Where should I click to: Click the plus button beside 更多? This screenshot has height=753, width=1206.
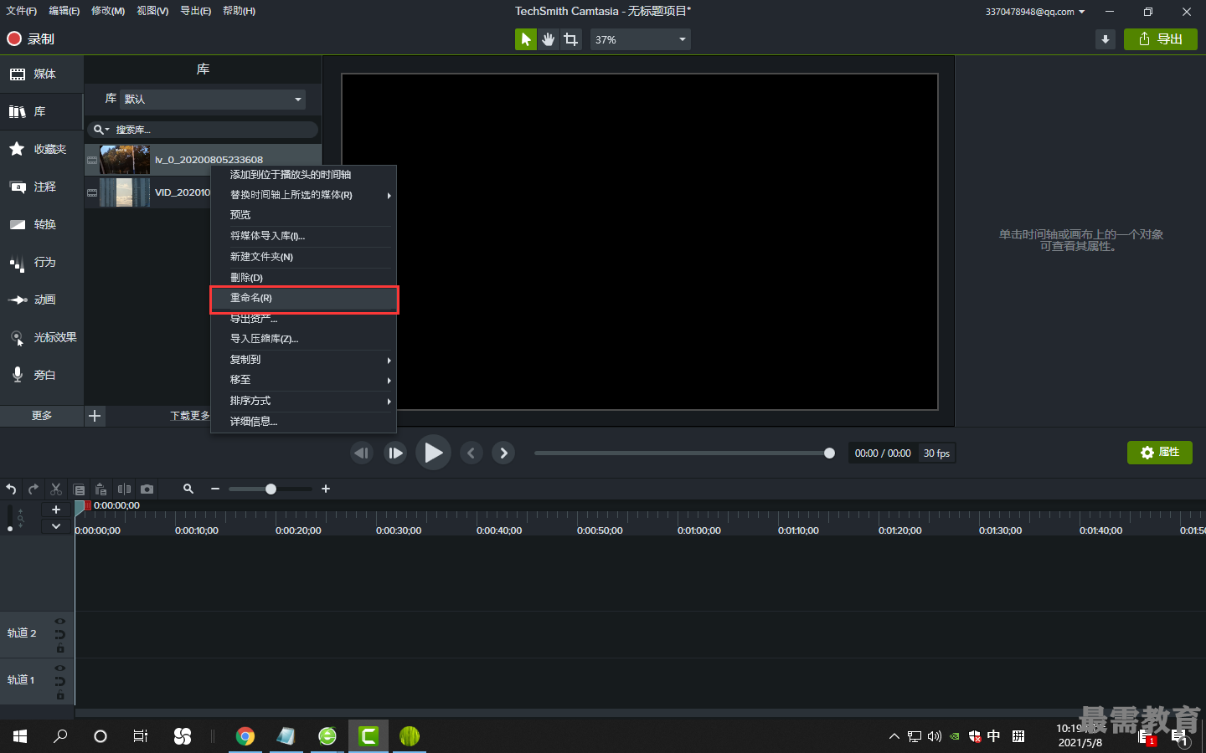[95, 416]
